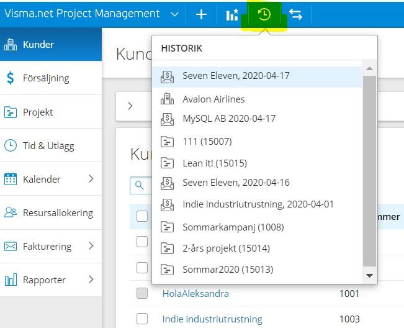Viewport: 404px width, 328px height.
Task: Click the Projekt folder icon in sidebar
Action: (11, 112)
